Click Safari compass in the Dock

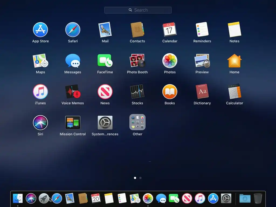[x=57, y=198]
